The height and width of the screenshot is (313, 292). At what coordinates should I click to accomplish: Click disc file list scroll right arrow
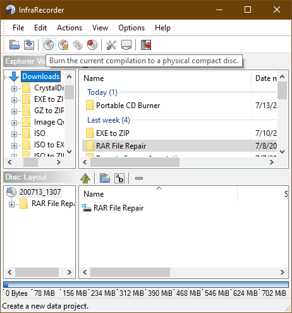point(283,272)
